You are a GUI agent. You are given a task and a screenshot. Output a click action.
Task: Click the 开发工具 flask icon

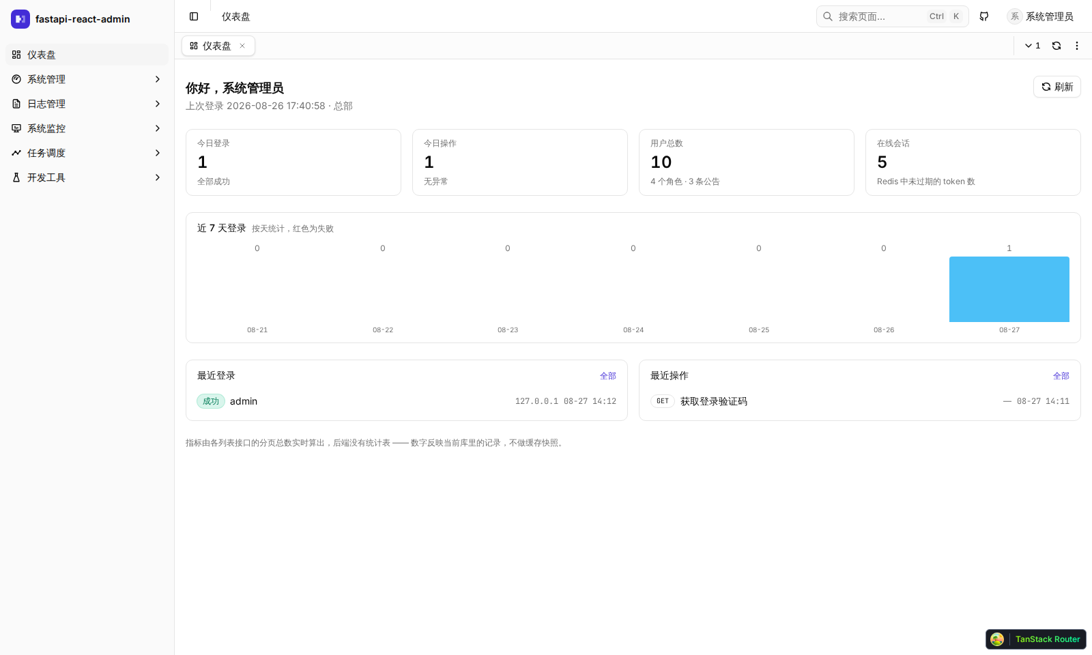coord(16,177)
